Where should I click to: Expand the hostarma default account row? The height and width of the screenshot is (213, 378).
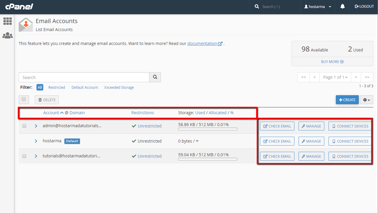point(36,141)
